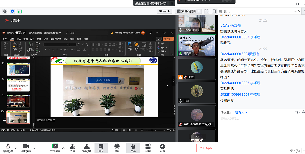Click the 离开会议 (Leave meeting) button

click(x=206, y=148)
